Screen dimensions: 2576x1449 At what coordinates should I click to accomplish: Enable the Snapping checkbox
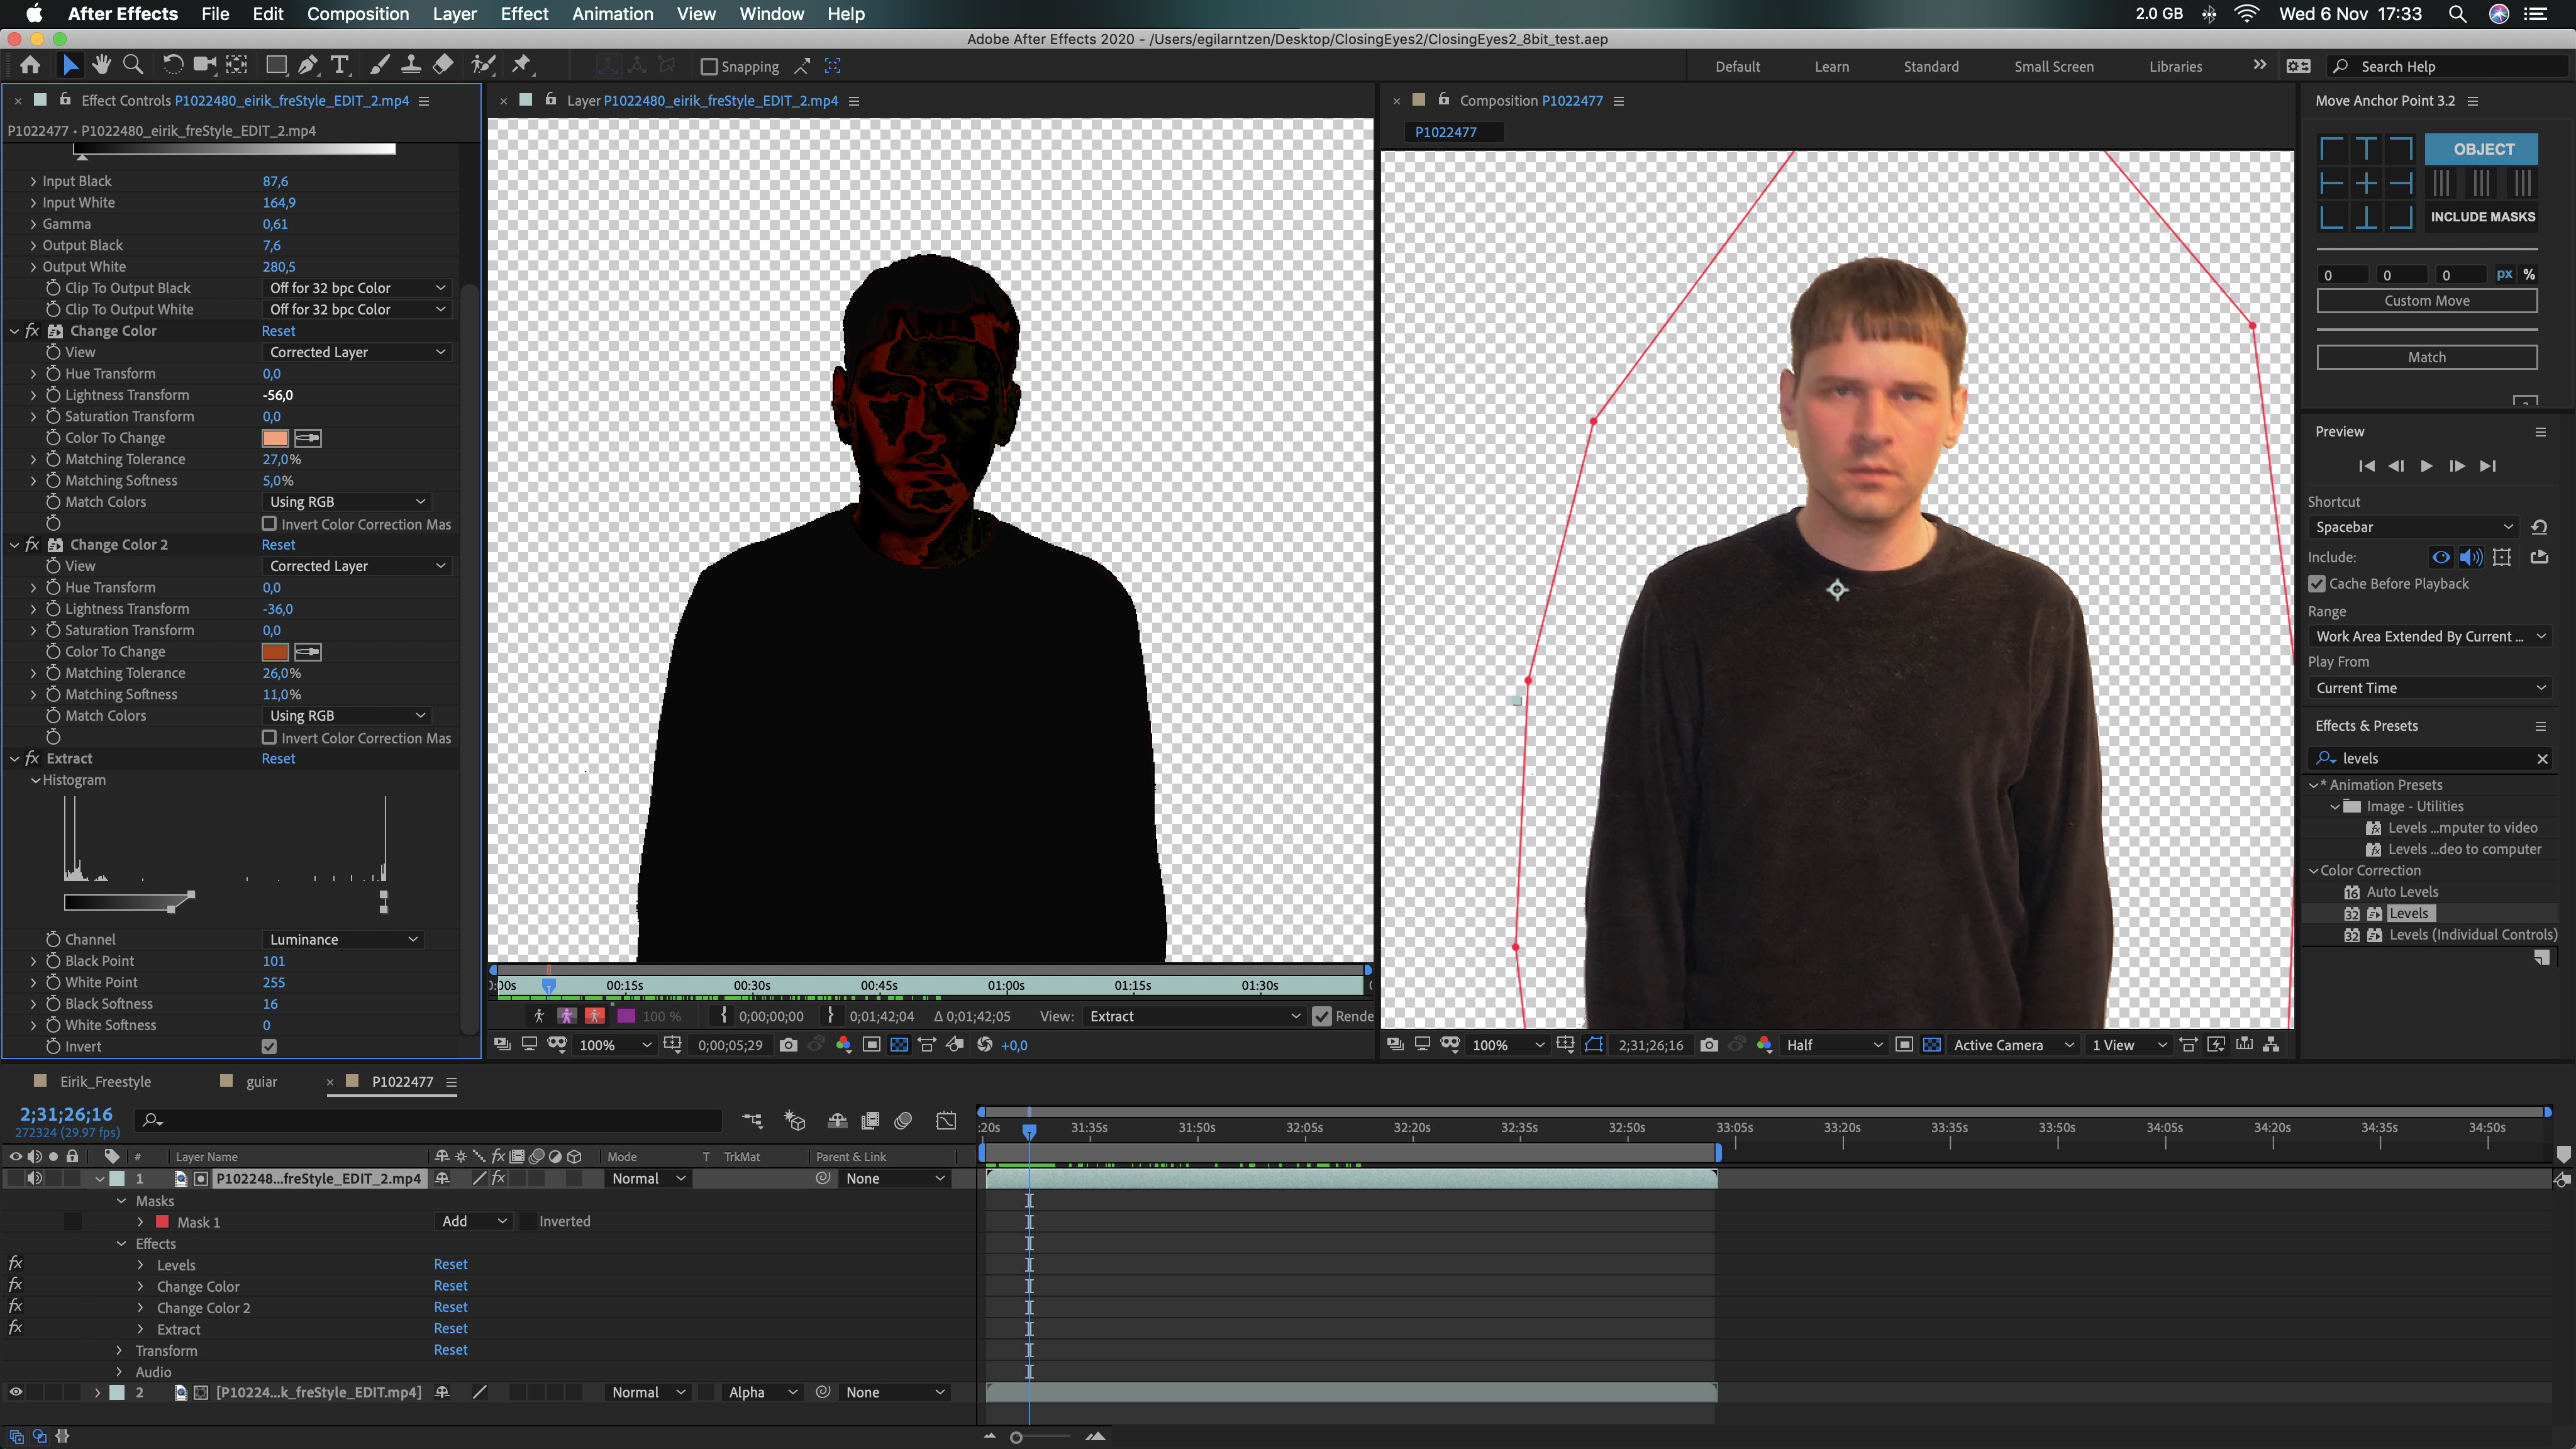(x=709, y=67)
